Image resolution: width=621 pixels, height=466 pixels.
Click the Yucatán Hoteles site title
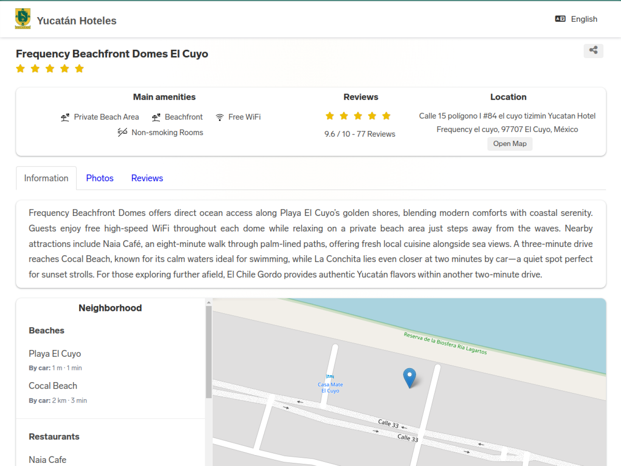[76, 21]
